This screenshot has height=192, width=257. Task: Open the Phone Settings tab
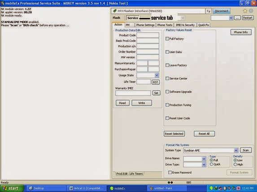click(145, 25)
